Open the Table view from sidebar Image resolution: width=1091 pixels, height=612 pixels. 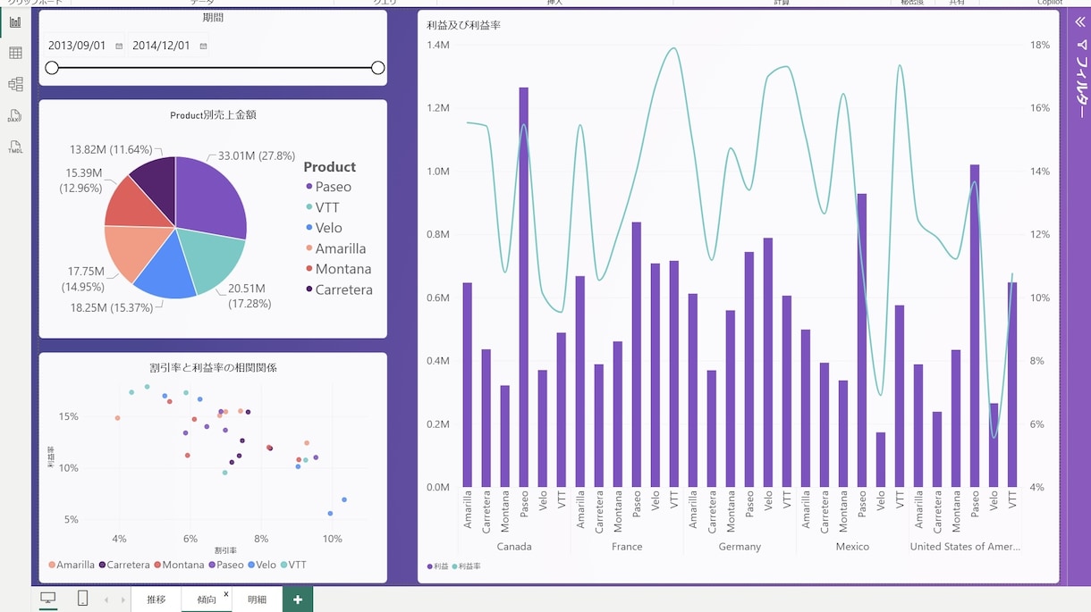pyautogui.click(x=15, y=54)
